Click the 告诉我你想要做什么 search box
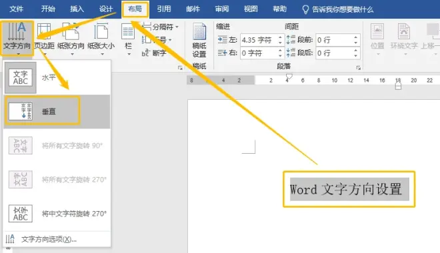The image size is (440, 253). 343,9
